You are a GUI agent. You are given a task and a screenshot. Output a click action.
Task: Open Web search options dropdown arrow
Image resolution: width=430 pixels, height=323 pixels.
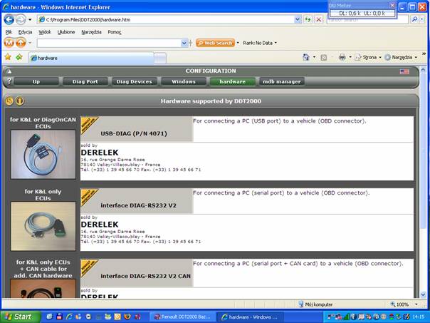pyautogui.click(x=238, y=43)
